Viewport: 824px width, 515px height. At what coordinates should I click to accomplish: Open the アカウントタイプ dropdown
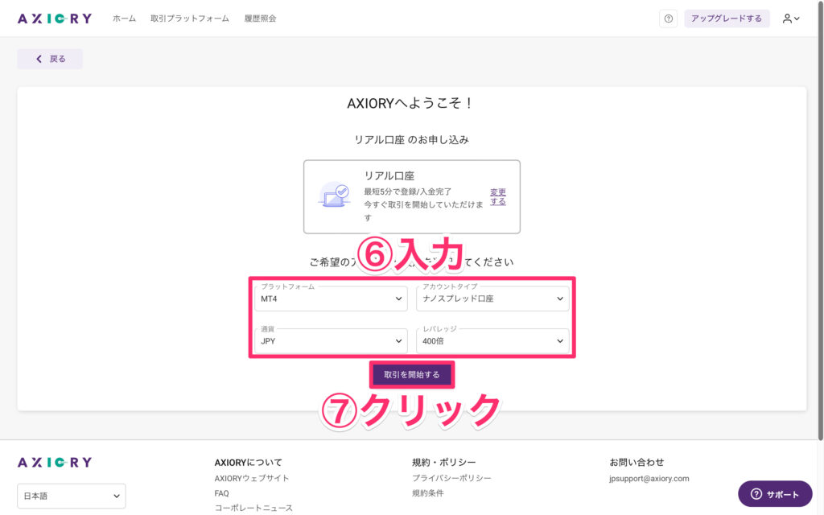pyautogui.click(x=492, y=299)
